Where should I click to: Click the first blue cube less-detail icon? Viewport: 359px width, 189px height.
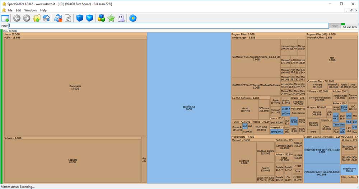tap(80, 18)
